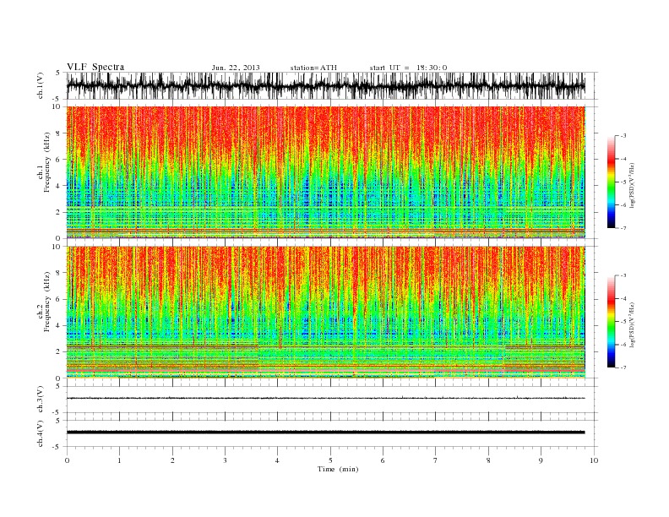
Task: Click the "Time (min)" x-axis label
Action: point(338,469)
